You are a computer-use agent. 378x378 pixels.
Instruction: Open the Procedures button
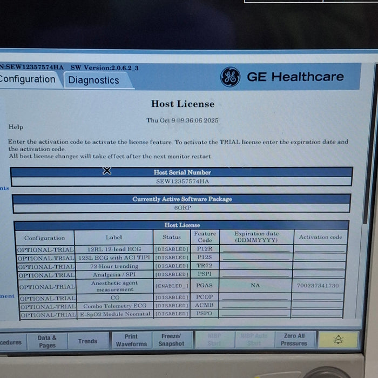[12, 342]
